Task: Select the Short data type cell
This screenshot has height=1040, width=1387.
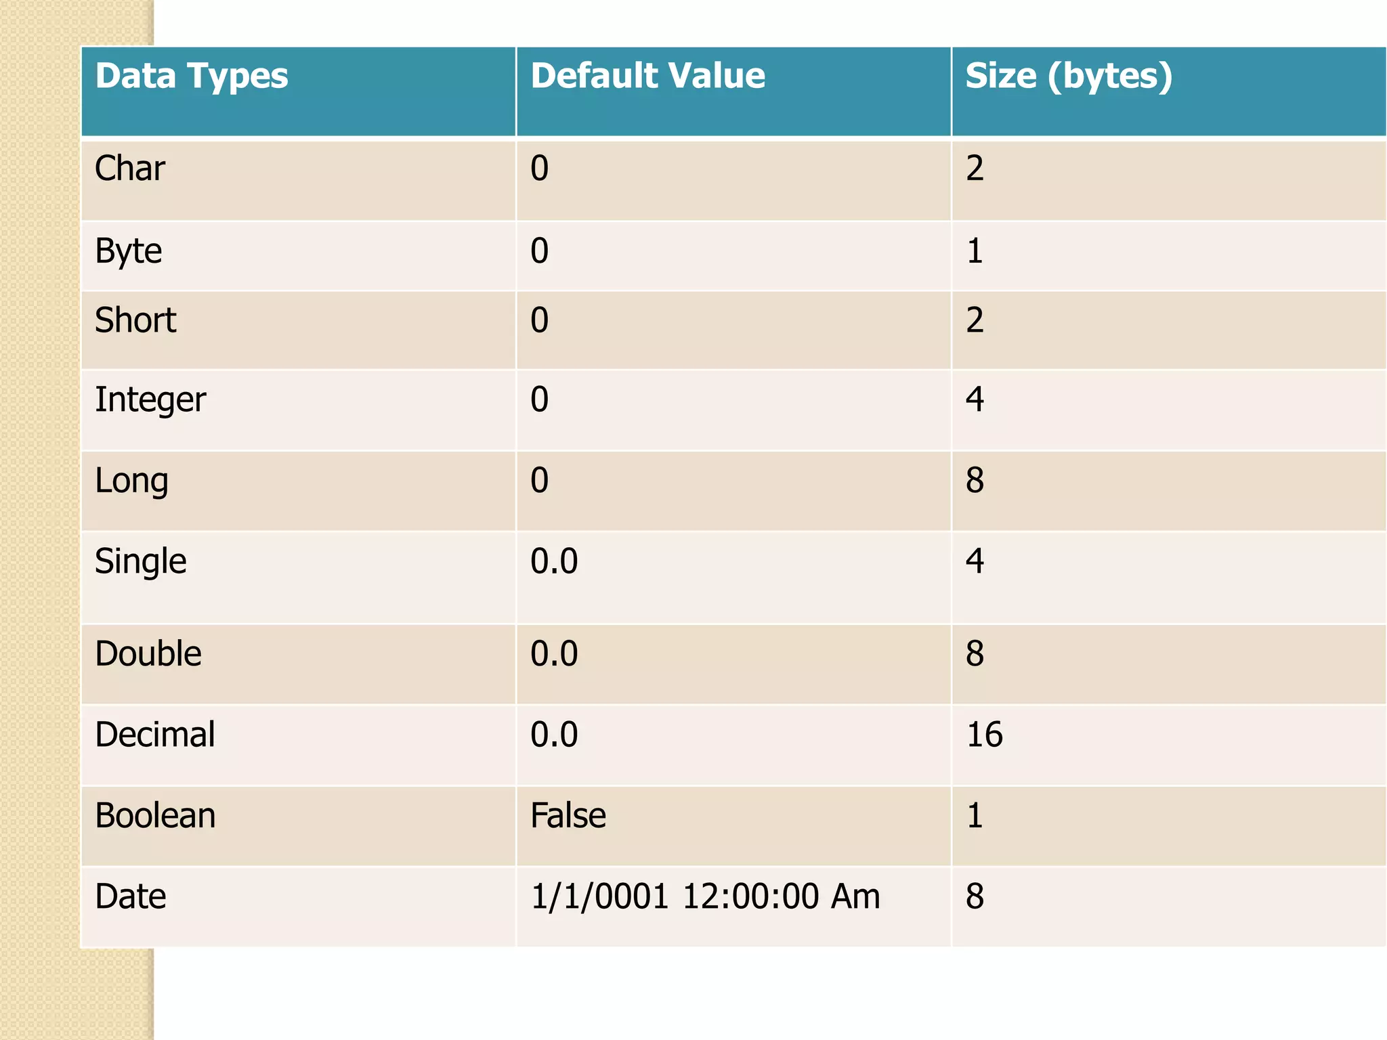Action: tap(135, 321)
